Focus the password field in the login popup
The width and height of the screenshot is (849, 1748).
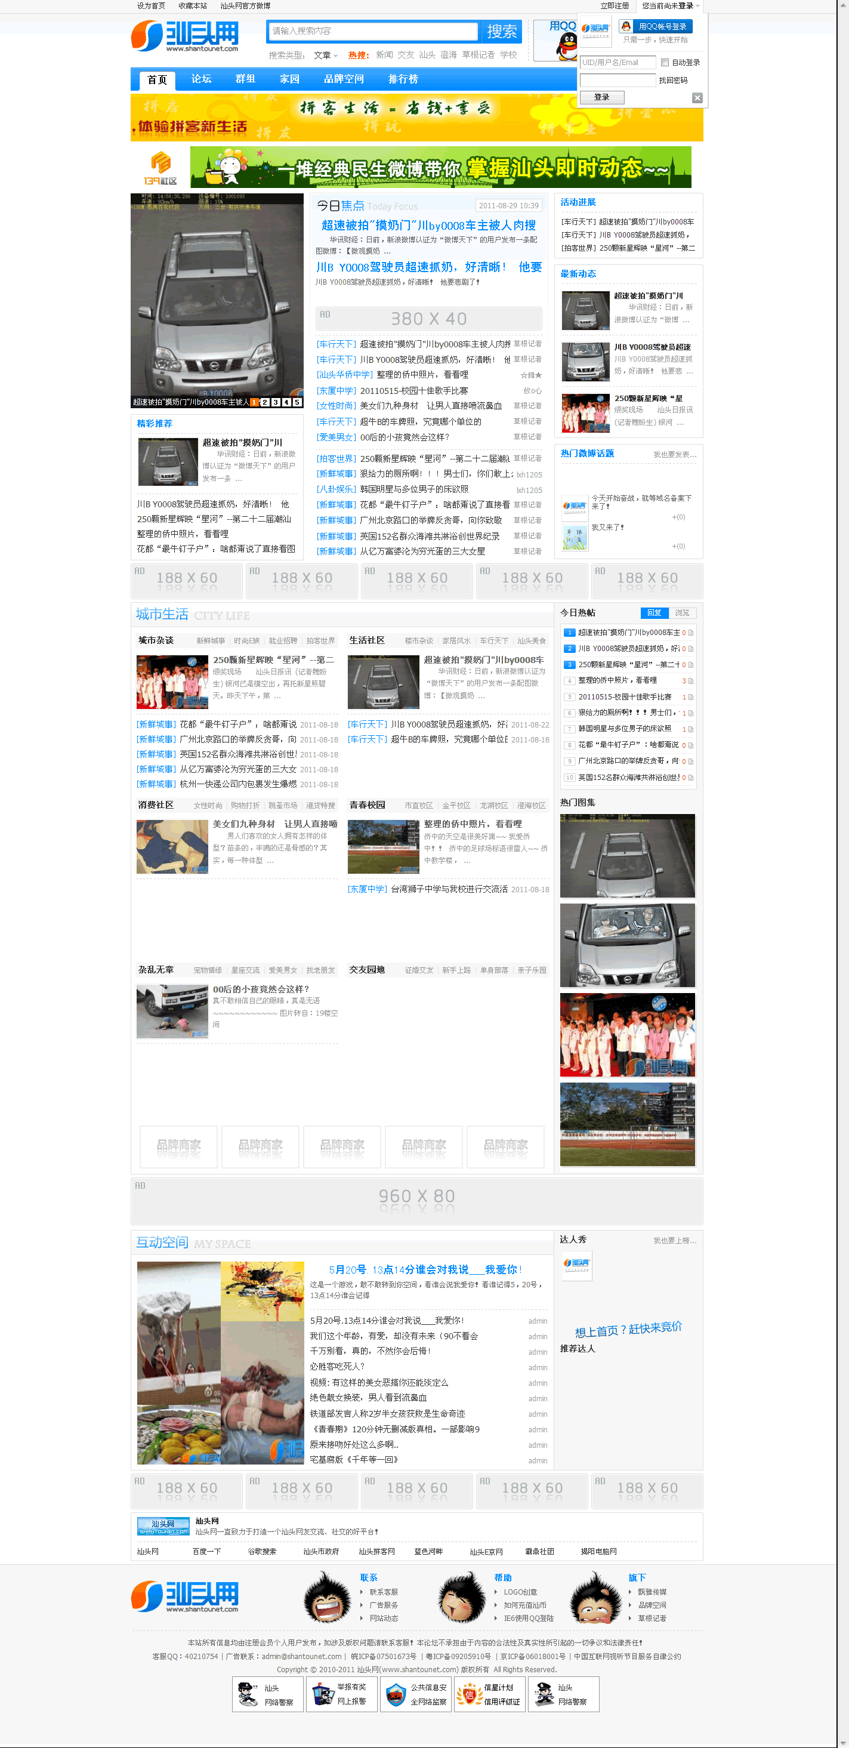pos(618,80)
